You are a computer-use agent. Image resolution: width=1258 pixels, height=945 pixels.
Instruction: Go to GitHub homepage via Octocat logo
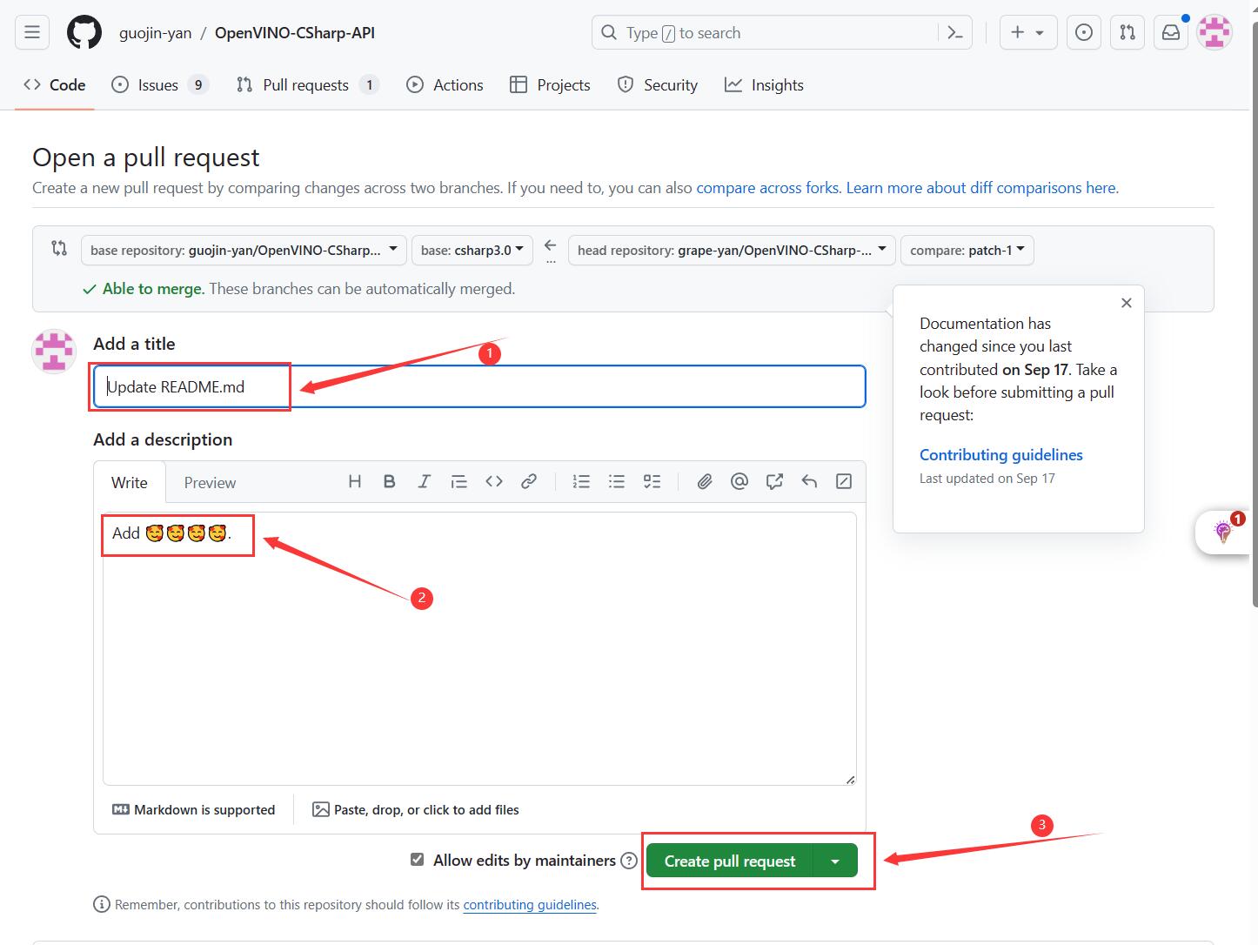[x=84, y=32]
